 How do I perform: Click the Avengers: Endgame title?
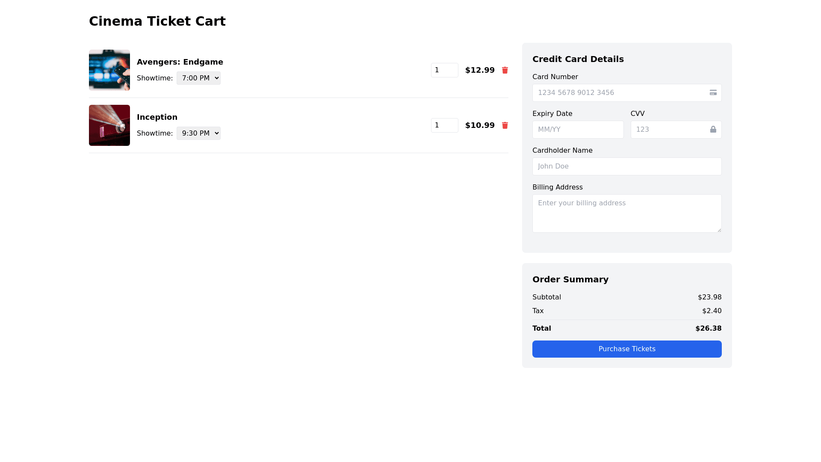coord(180,62)
